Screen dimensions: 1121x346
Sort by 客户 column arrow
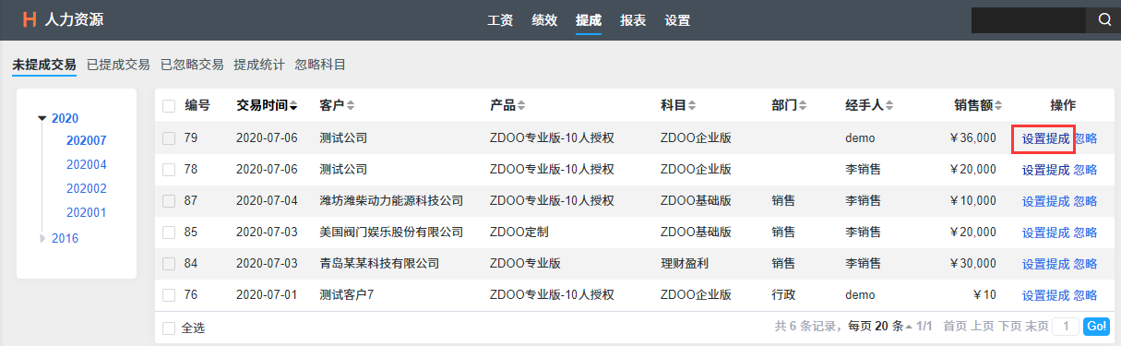point(351,106)
